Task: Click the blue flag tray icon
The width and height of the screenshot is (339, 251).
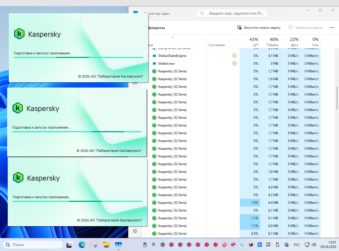Action: coord(154,245)
